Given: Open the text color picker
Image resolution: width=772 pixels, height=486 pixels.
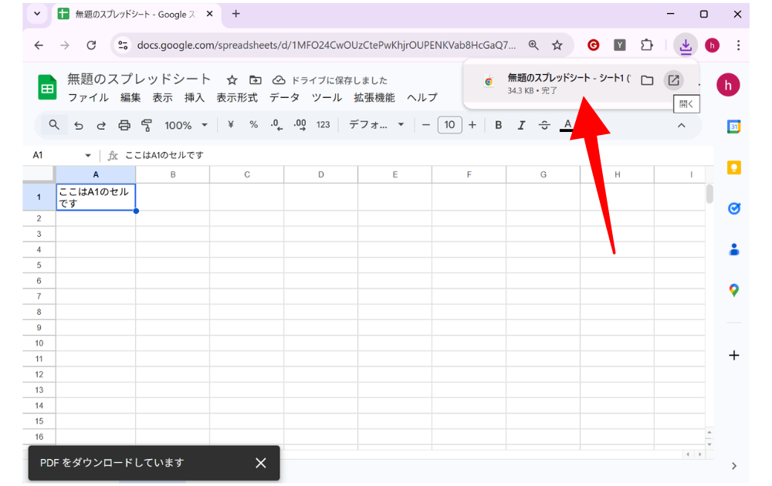Looking at the screenshot, I should [x=567, y=125].
